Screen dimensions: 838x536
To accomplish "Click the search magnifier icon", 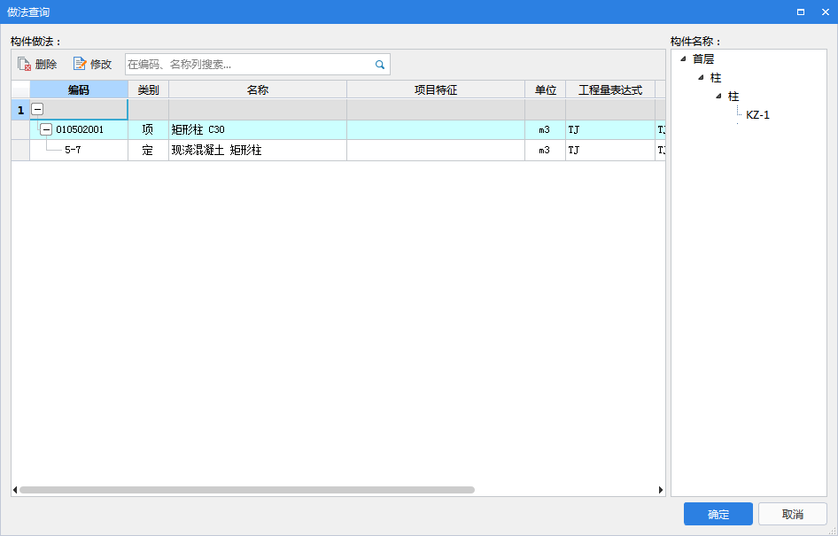I will [x=380, y=65].
